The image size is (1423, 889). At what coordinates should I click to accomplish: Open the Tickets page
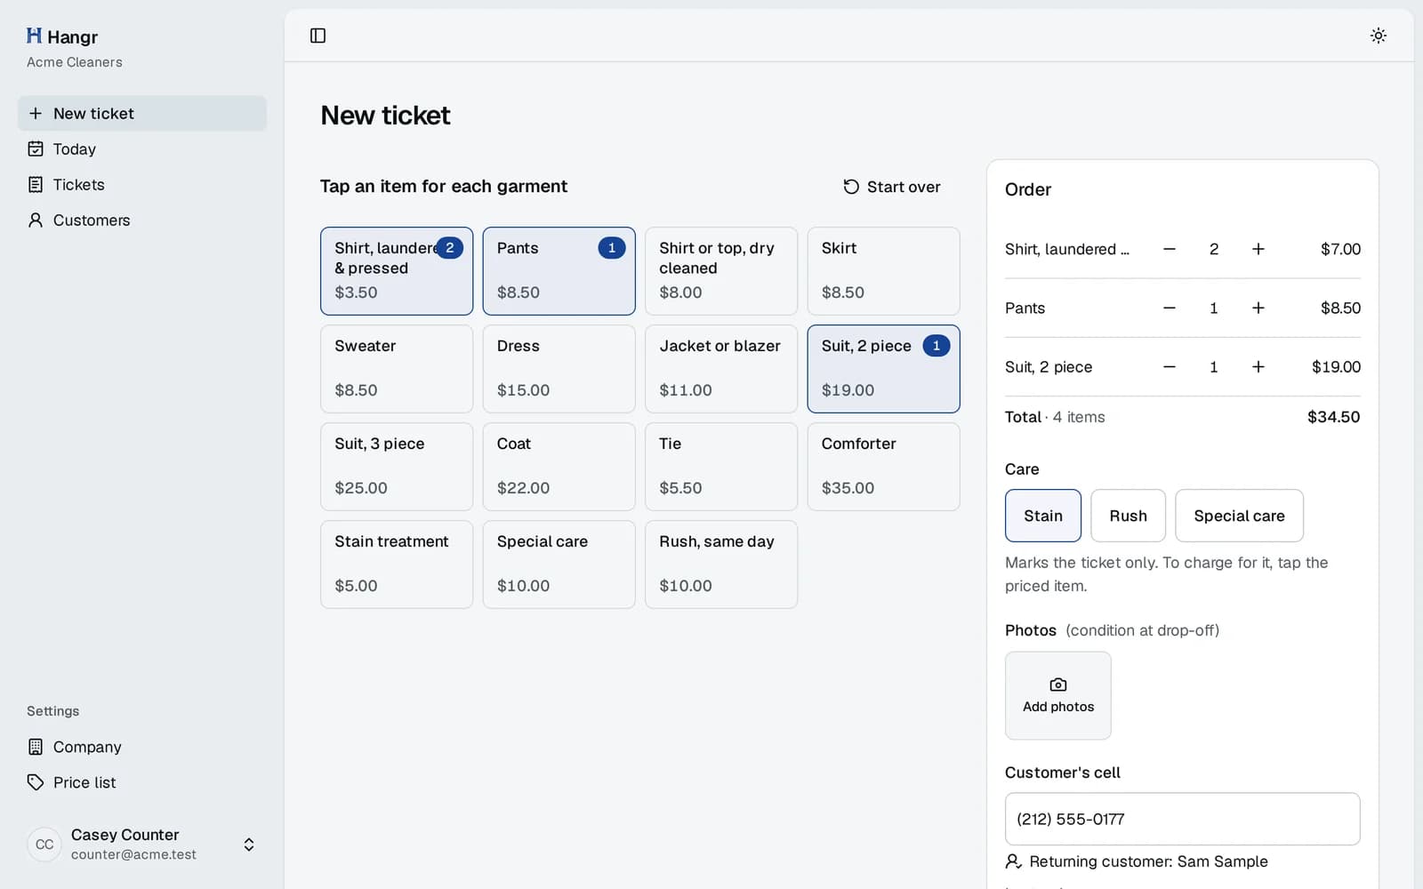click(x=142, y=185)
